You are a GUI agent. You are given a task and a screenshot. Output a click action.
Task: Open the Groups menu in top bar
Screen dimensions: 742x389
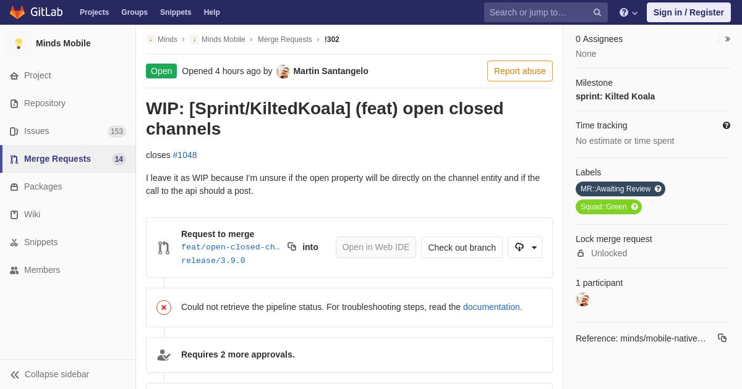(134, 12)
